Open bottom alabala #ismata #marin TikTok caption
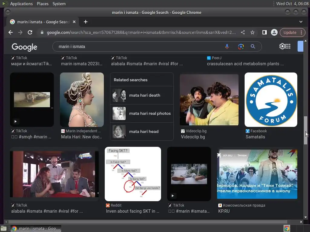The image size is (310, 232). [x=47, y=211]
